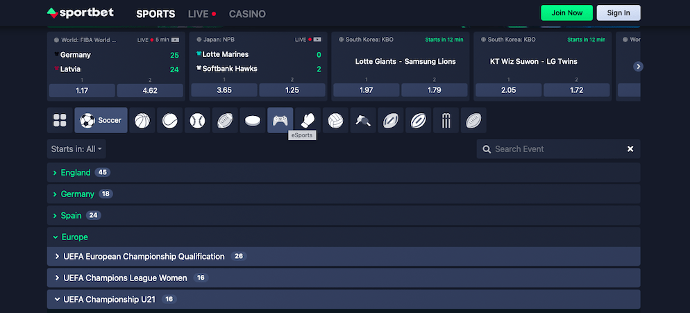Image resolution: width=690 pixels, height=313 pixels.
Task: Click the World: FIBA World league label
Action: coord(88,40)
